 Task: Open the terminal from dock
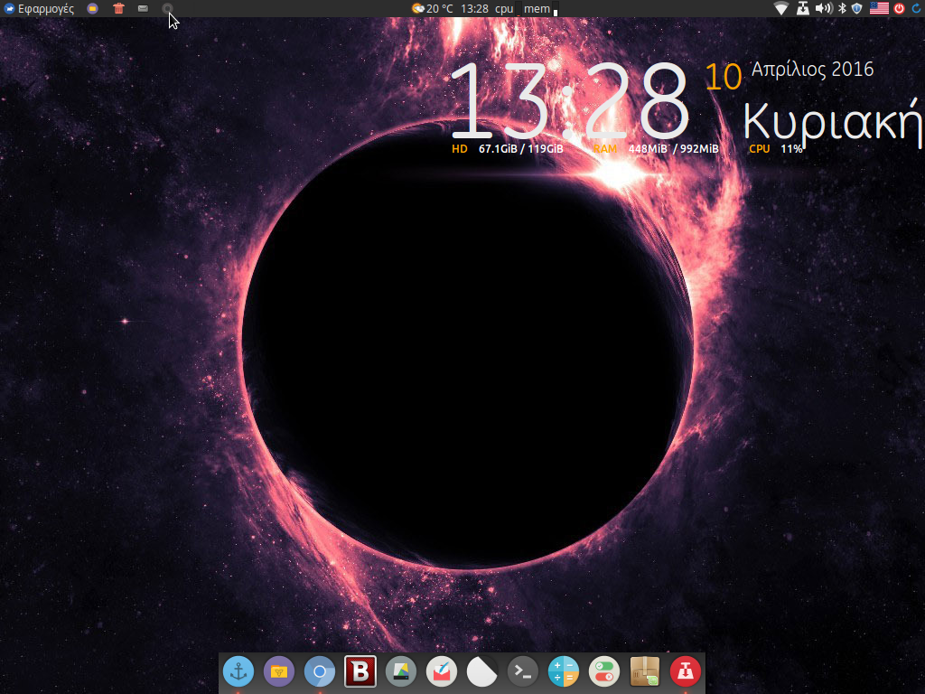click(523, 671)
